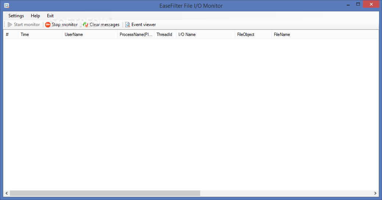Click the Event viewer magnifier icon

127,25
